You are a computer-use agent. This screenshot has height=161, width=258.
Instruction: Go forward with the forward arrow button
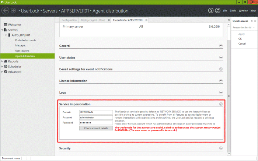tap(13, 11)
